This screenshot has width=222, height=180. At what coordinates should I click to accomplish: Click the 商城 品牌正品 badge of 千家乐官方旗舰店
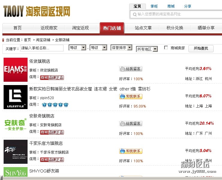52,160
